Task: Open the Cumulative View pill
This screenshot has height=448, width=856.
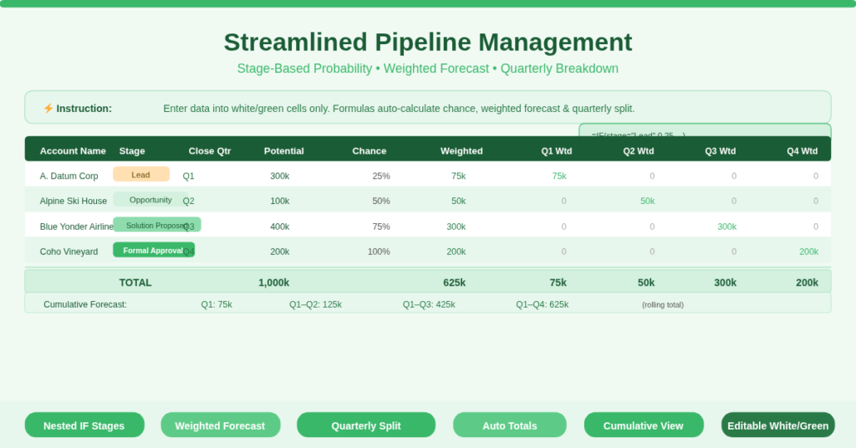Action: [643, 425]
